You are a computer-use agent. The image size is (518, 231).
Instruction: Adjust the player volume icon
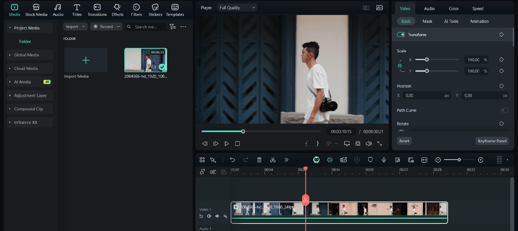click(369, 144)
